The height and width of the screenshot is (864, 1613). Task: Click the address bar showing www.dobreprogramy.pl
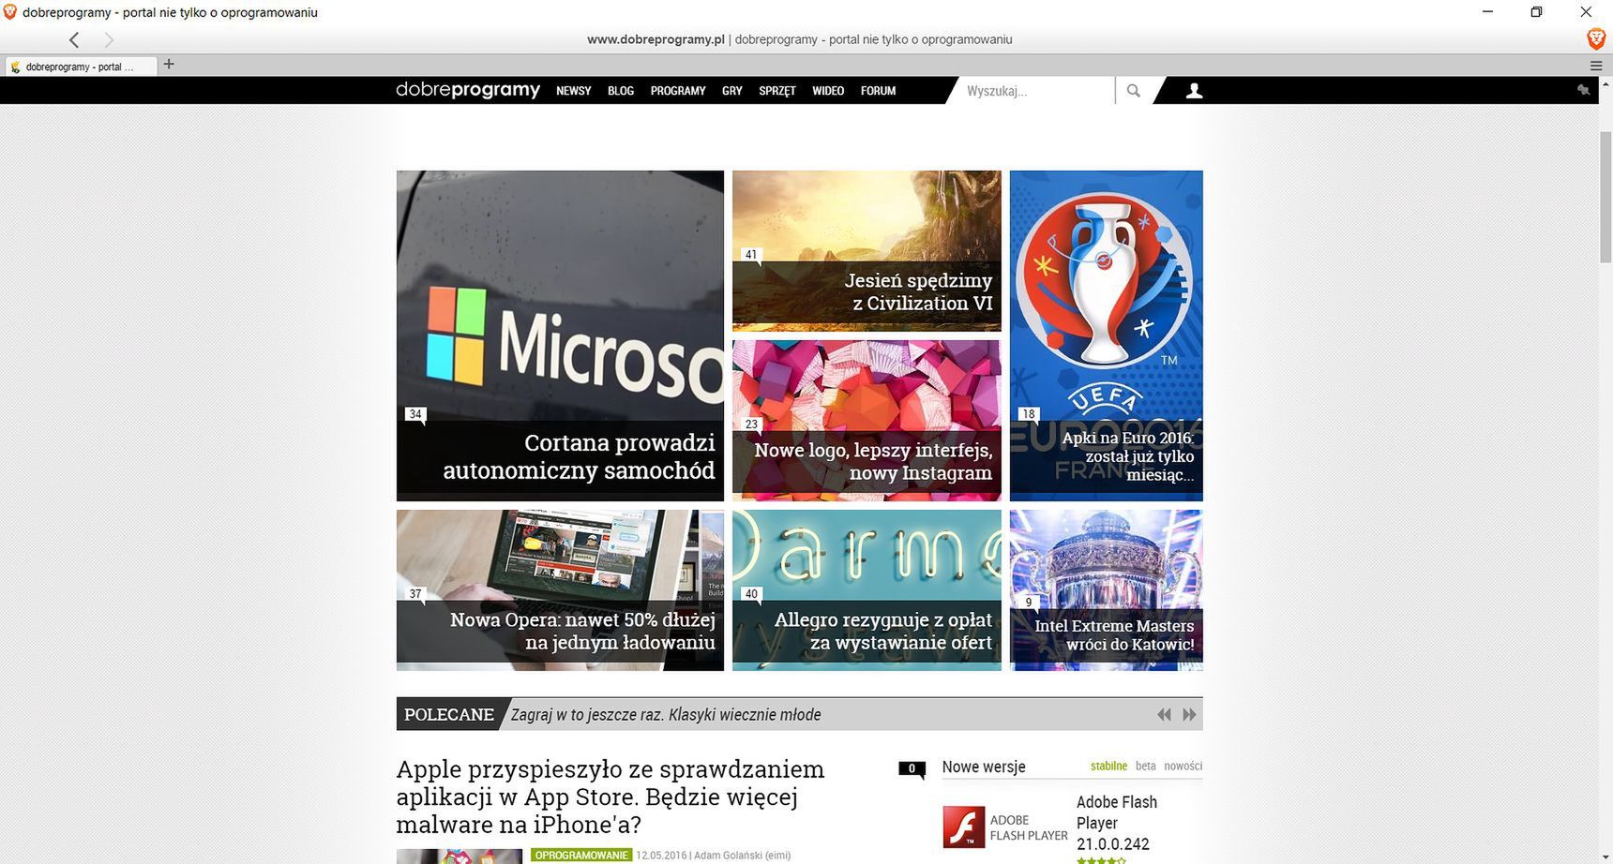799,39
